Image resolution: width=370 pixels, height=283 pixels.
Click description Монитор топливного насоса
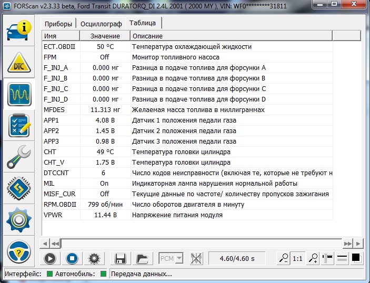(176, 57)
